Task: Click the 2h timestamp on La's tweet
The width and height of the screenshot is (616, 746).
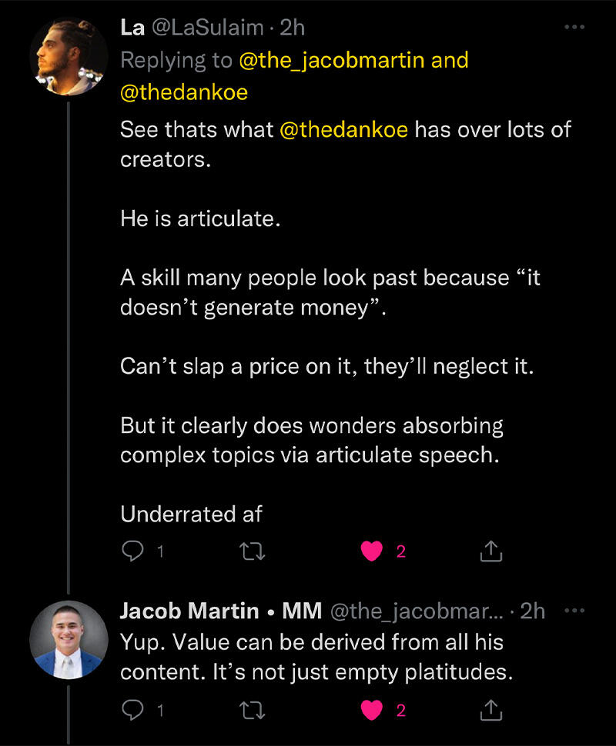Action: (x=293, y=28)
